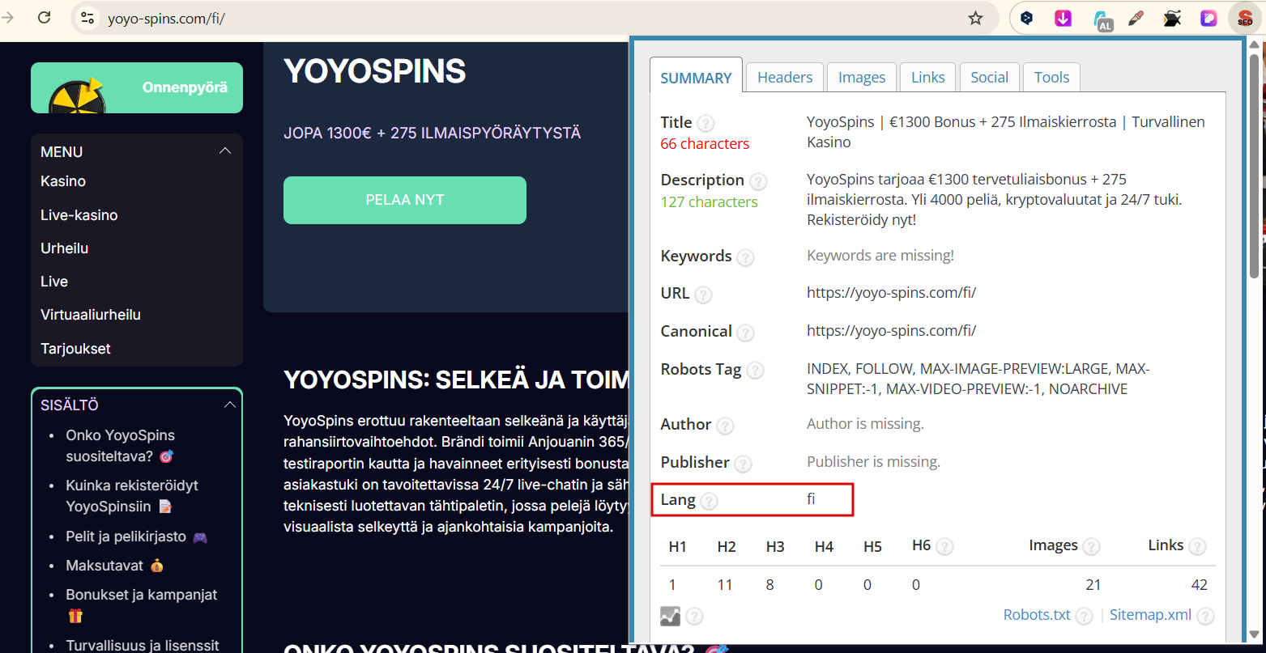This screenshot has height=653, width=1266.
Task: Click the H2 count value 11
Action: tap(725, 585)
